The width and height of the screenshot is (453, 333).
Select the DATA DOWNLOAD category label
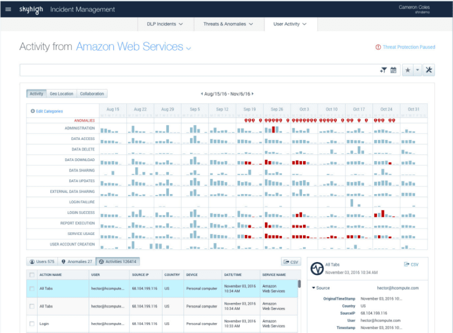point(79,160)
